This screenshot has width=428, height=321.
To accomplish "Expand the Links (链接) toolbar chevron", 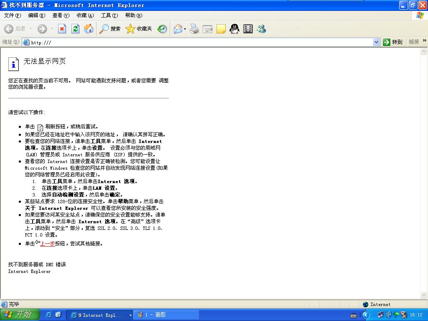I will (x=425, y=41).
